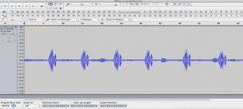Stop playback with the Stop button
Image resolution: width=243 pixels, height=109 pixels.
[19, 6]
